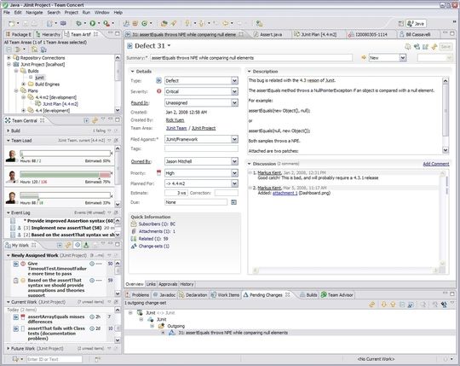
Task: Click the Team Load bar showing Estimated 50%
Action: (66, 154)
